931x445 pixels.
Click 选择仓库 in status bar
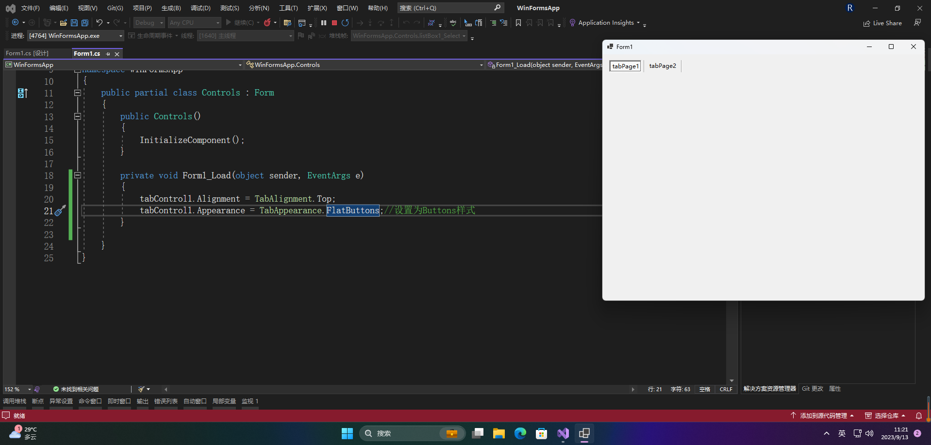coord(885,416)
